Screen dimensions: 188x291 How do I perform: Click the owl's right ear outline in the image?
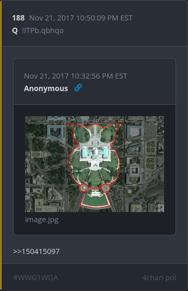[x=111, y=133]
